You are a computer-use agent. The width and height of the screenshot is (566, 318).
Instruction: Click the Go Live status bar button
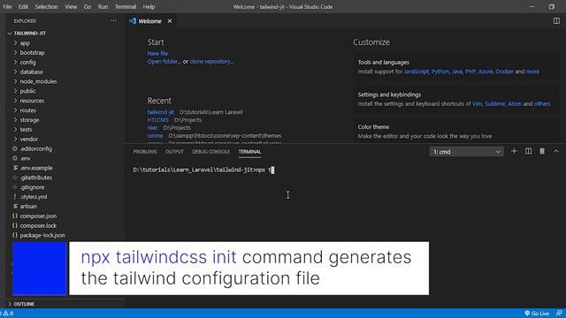[537, 314]
